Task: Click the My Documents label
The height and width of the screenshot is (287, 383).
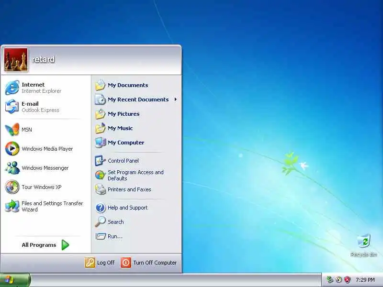Action: pos(128,85)
